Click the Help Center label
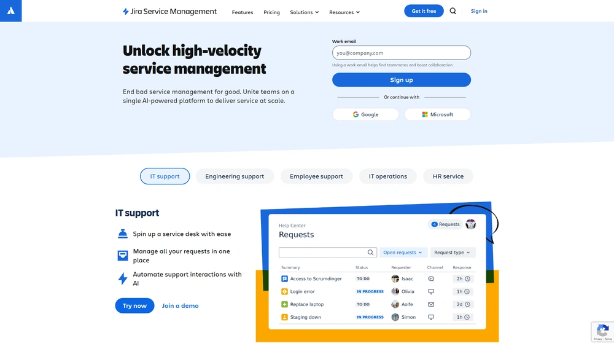Viewport: 614px width, 346px height. pos(292,226)
